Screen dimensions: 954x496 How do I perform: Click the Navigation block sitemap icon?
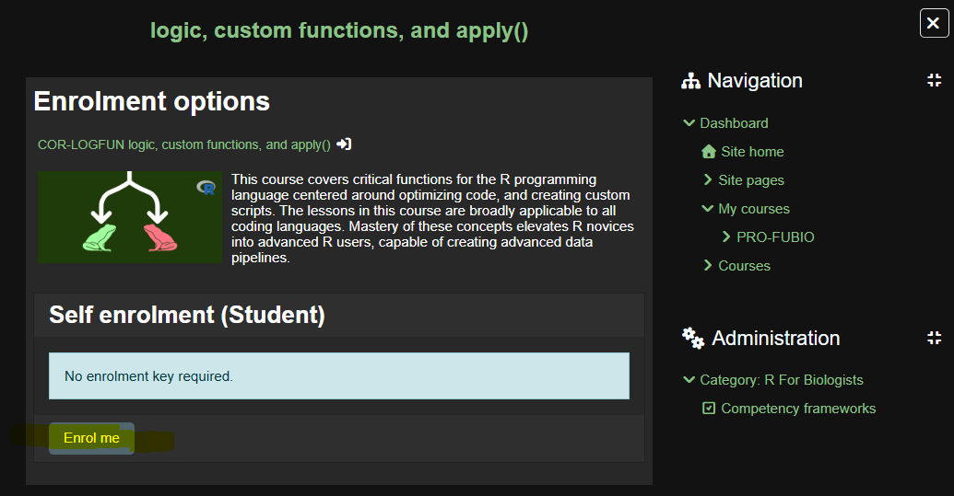(690, 81)
